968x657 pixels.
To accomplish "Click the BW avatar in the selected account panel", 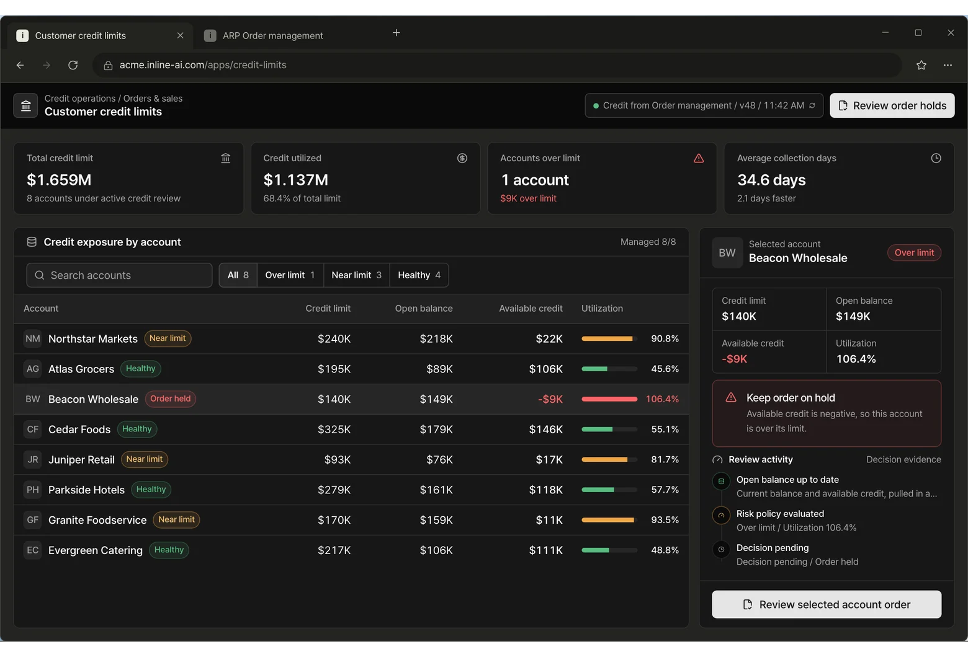I will pyautogui.click(x=727, y=253).
